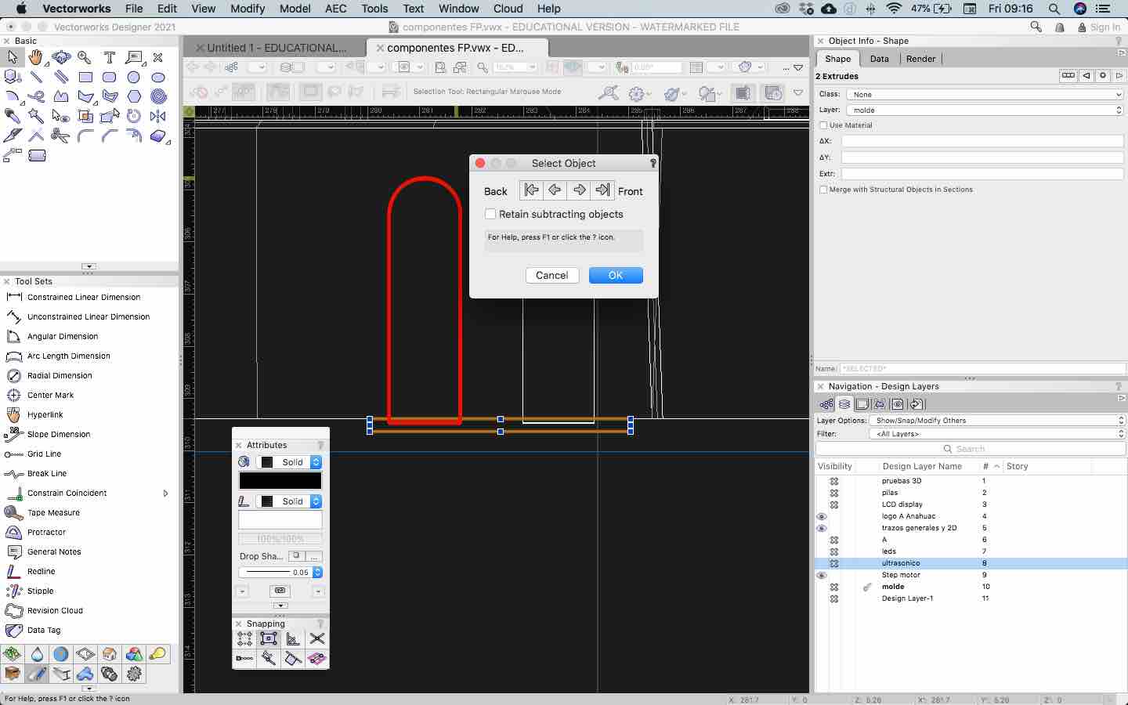Open pen style Solid dropdown in Attributes

[289, 501]
